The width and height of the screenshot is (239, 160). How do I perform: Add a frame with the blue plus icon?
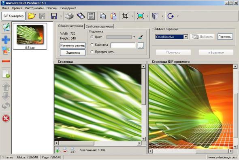tap(6, 40)
